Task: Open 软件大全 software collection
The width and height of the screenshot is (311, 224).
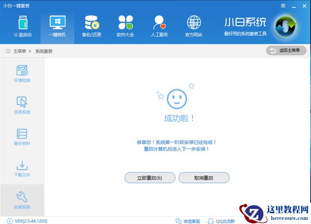Action: click(126, 26)
